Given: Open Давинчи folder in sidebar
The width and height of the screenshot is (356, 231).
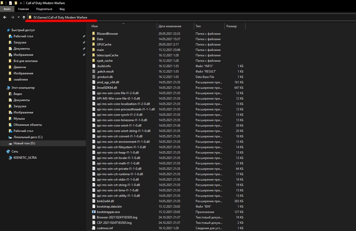Looking at the screenshot, I should click(19, 67).
